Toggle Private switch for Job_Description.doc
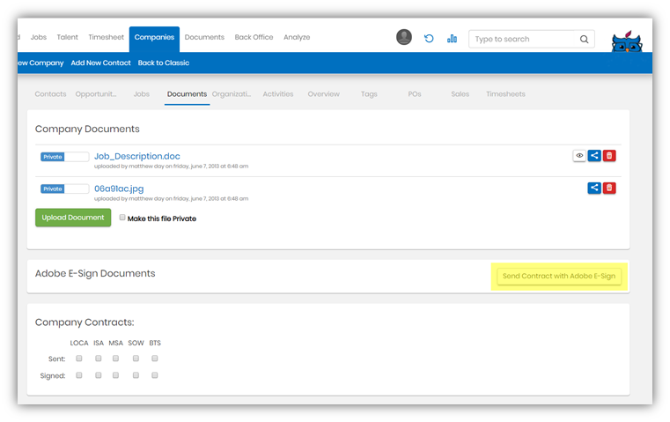Screen dimensions: 670x422 (x=64, y=157)
